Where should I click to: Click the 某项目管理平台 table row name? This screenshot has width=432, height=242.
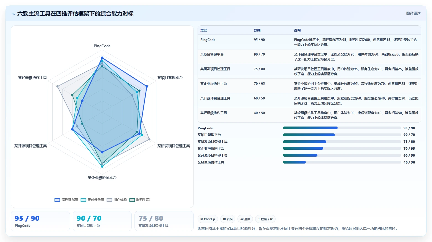(212, 54)
